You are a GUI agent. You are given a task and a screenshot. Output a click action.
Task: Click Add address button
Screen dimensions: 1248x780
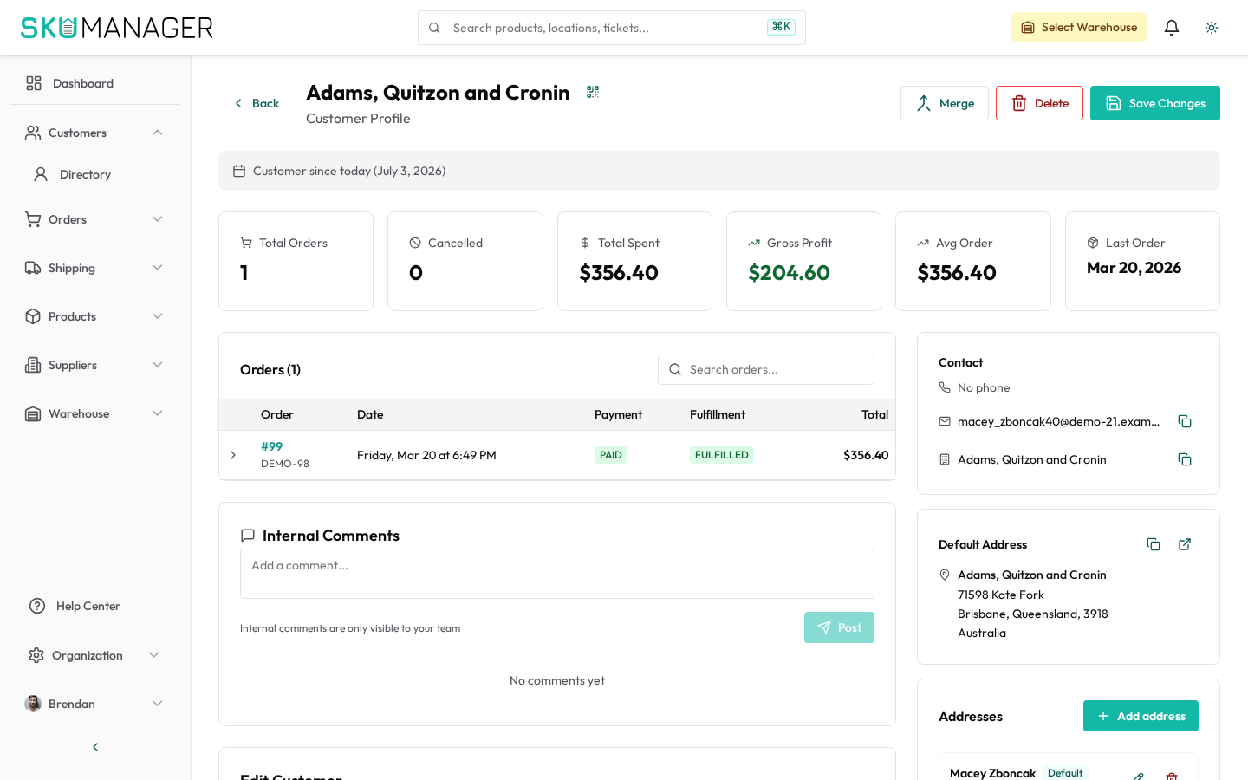click(x=1141, y=716)
